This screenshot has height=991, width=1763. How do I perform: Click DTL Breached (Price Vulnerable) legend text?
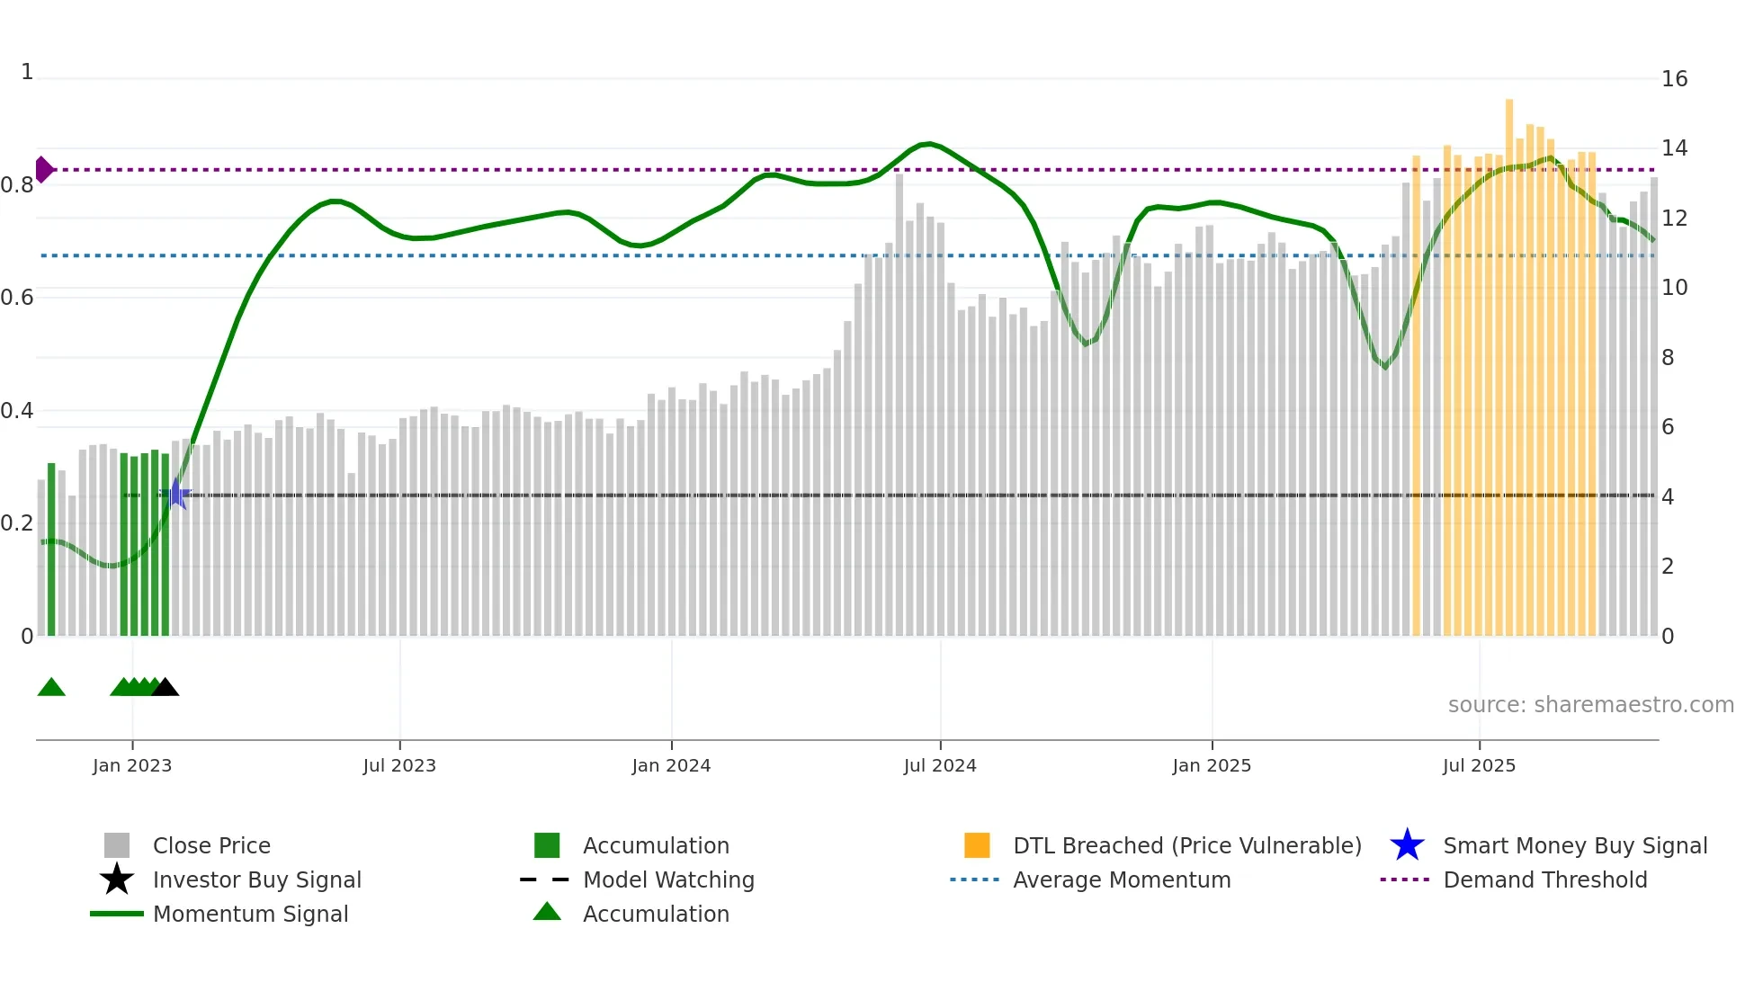tap(1186, 845)
